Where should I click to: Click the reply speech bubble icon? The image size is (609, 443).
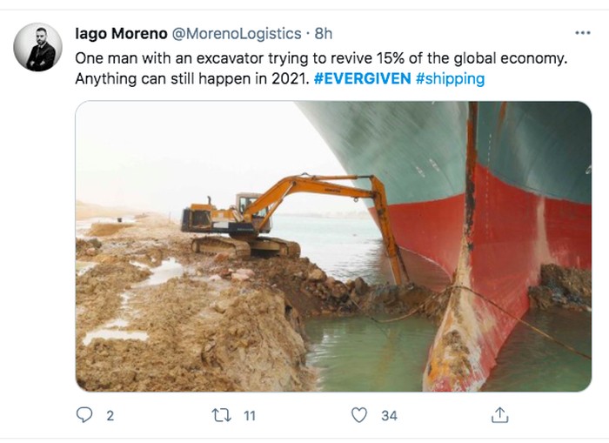[x=84, y=415]
